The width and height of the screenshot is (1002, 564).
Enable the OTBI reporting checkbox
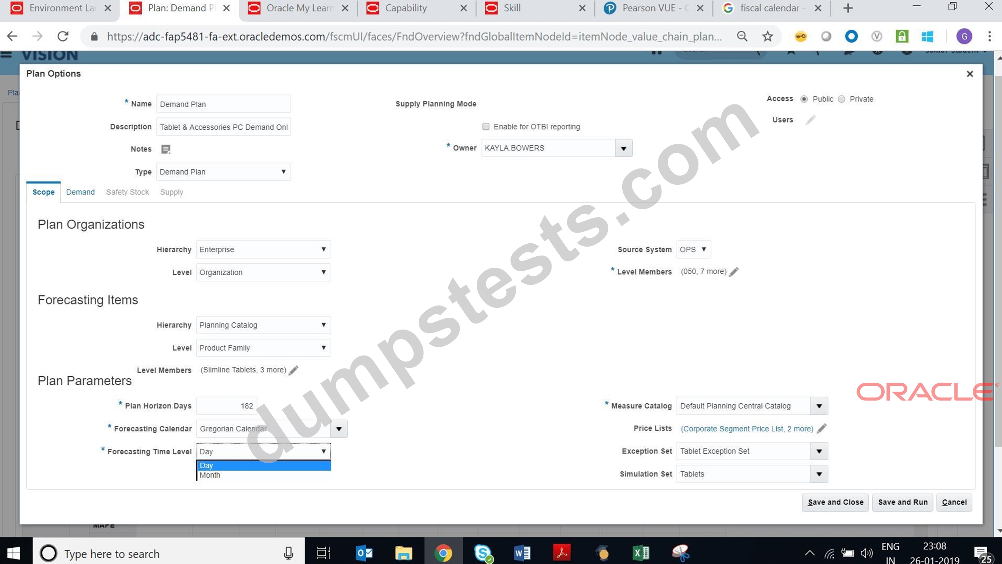486,127
